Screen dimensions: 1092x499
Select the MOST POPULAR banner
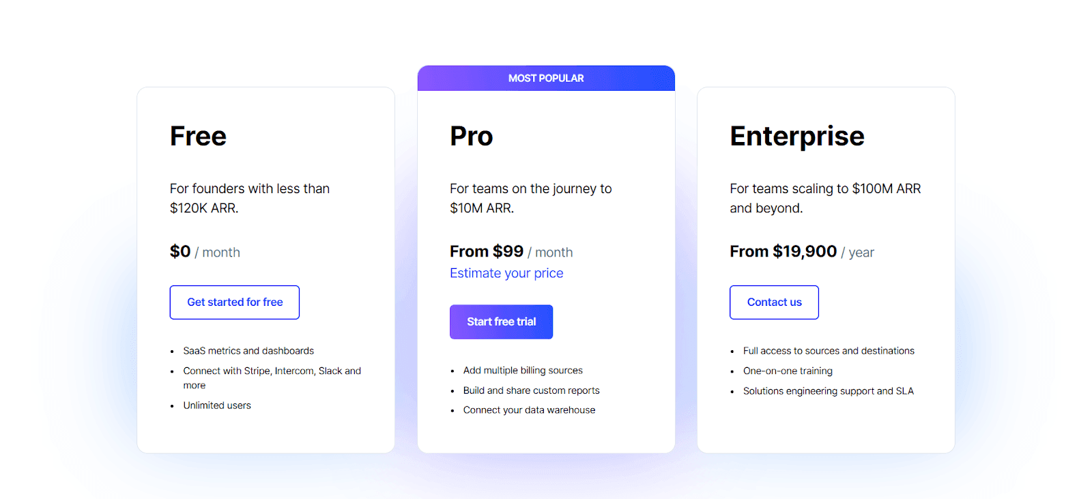click(545, 78)
